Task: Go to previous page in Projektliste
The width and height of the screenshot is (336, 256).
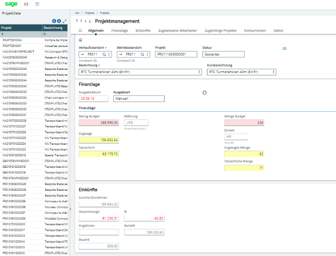Action: pyautogui.click(x=54, y=21)
